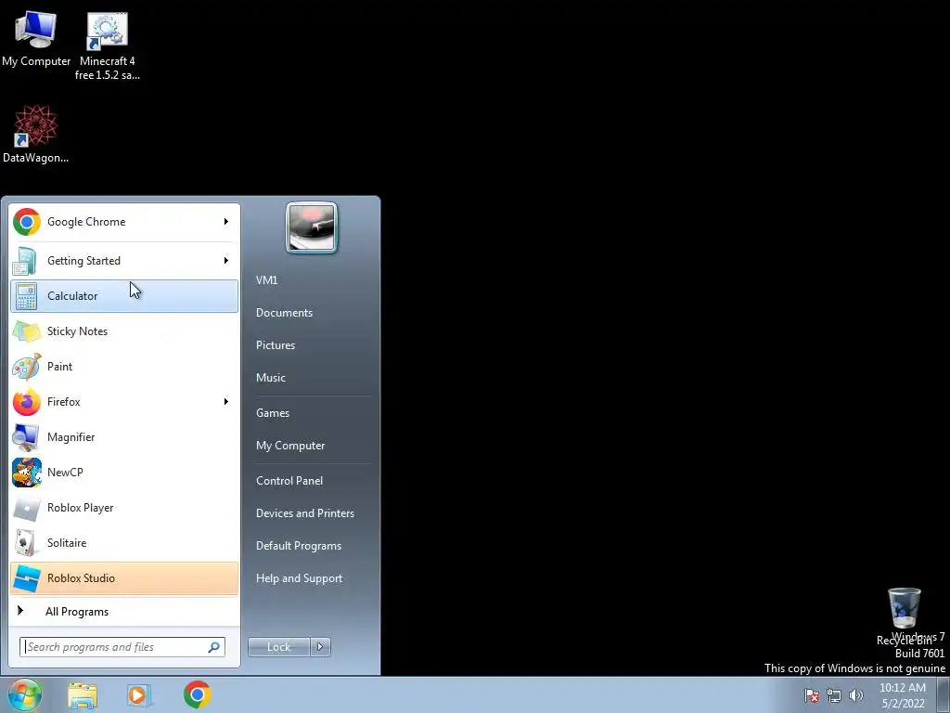Click the Show desktop button at the taskbar edge
This screenshot has width=950, height=713.
(944, 695)
